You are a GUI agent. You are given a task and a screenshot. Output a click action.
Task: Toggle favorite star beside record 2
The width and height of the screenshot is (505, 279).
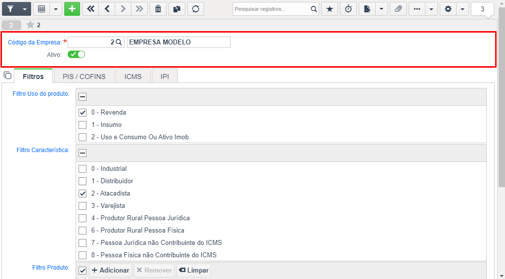[x=30, y=25]
